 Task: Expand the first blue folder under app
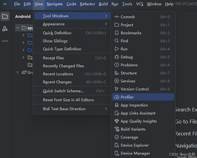point(23,35)
